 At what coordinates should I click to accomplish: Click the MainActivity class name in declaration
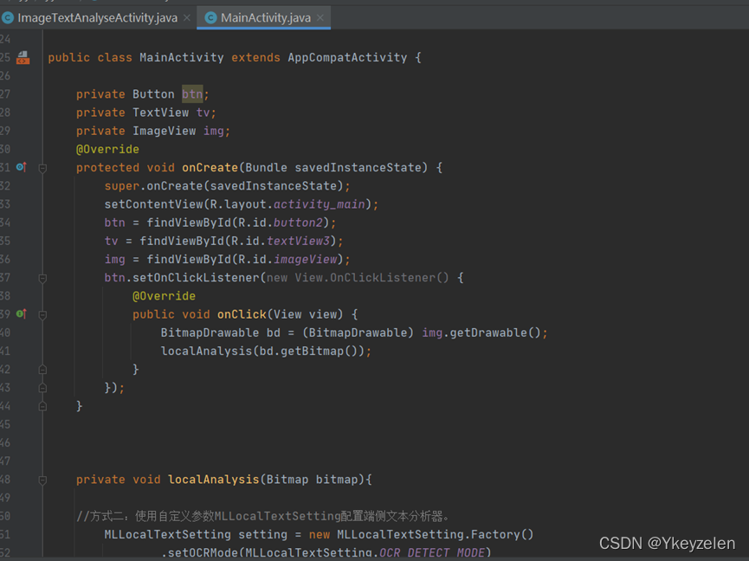point(182,58)
